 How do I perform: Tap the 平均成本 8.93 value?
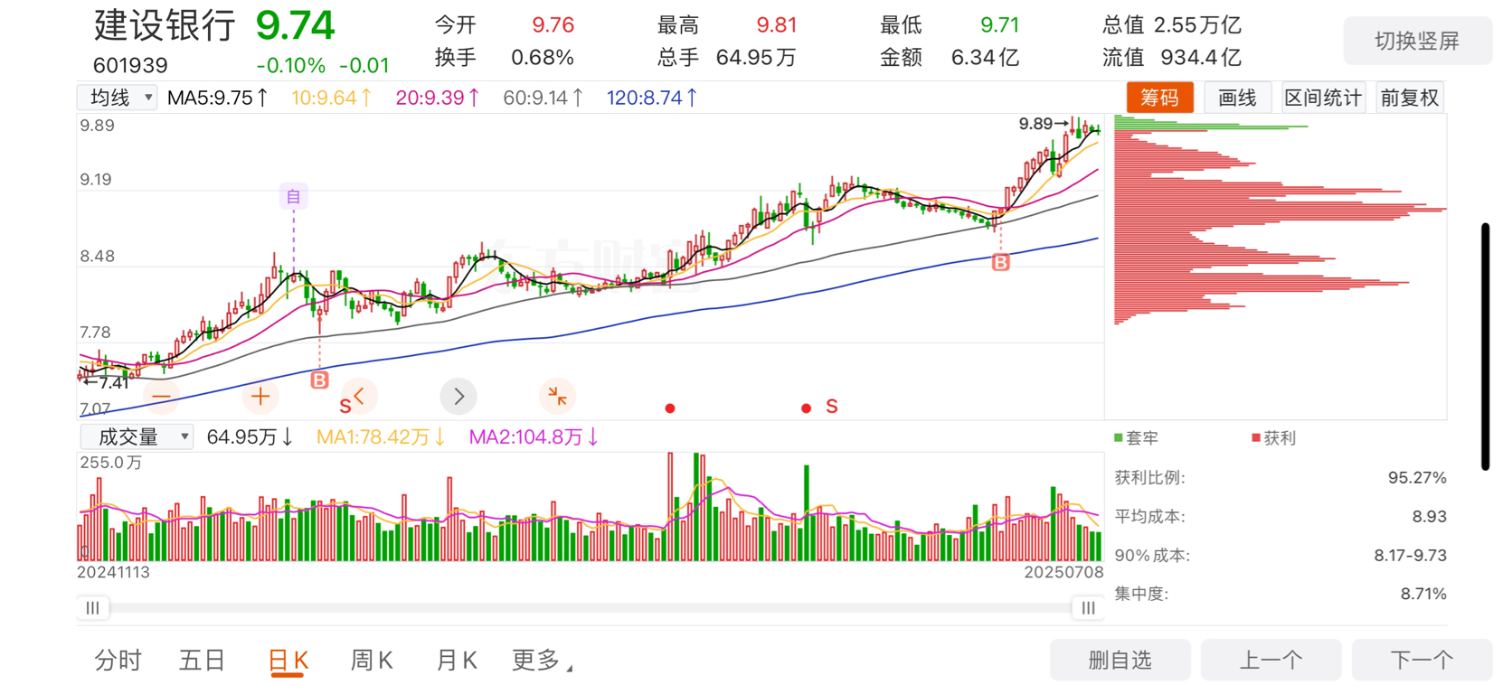(1429, 516)
